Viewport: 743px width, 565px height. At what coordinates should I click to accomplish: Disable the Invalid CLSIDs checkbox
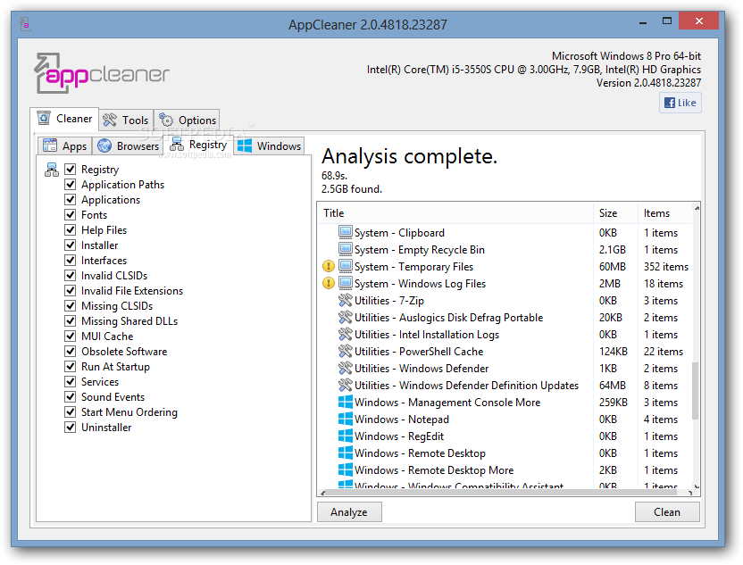pyautogui.click(x=71, y=275)
